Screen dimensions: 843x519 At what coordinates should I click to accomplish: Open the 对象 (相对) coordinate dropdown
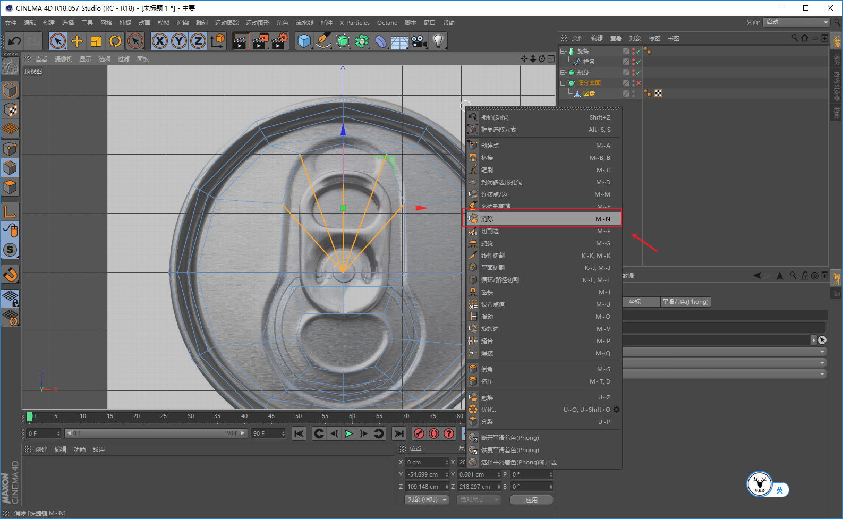pos(427,499)
